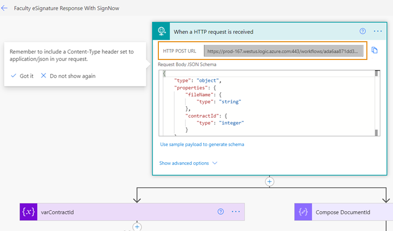
Task: Click the varContractId variable icon
Action: (28, 212)
